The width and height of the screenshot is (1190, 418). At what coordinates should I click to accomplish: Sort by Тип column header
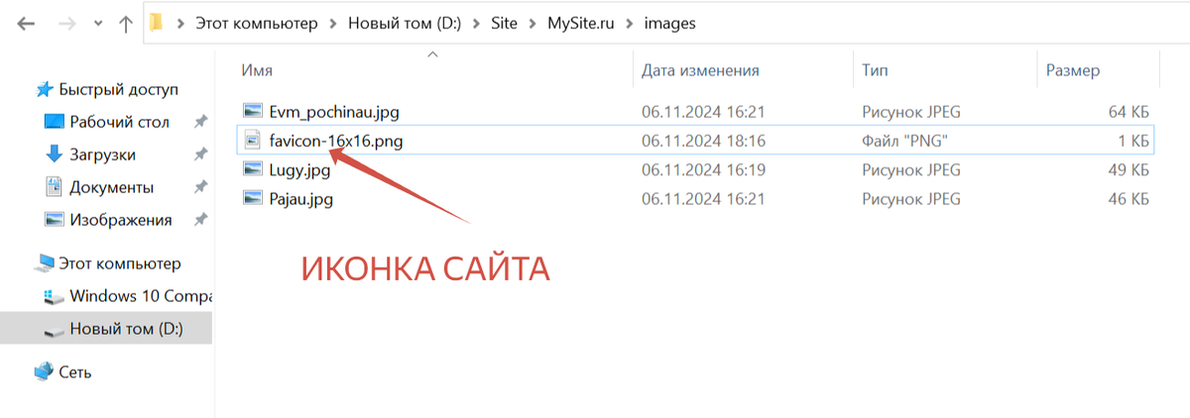click(875, 71)
